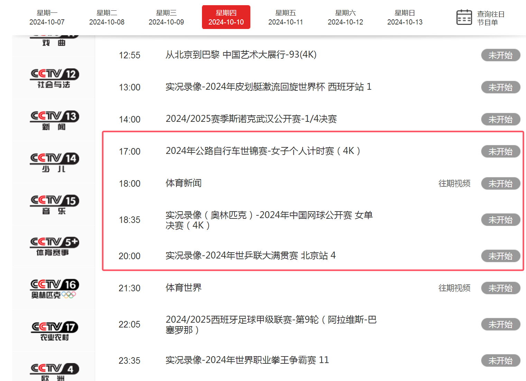This screenshot has width=526, height=381.
Task: Open 往期视频 link for 体育世界
Action: pos(454,288)
